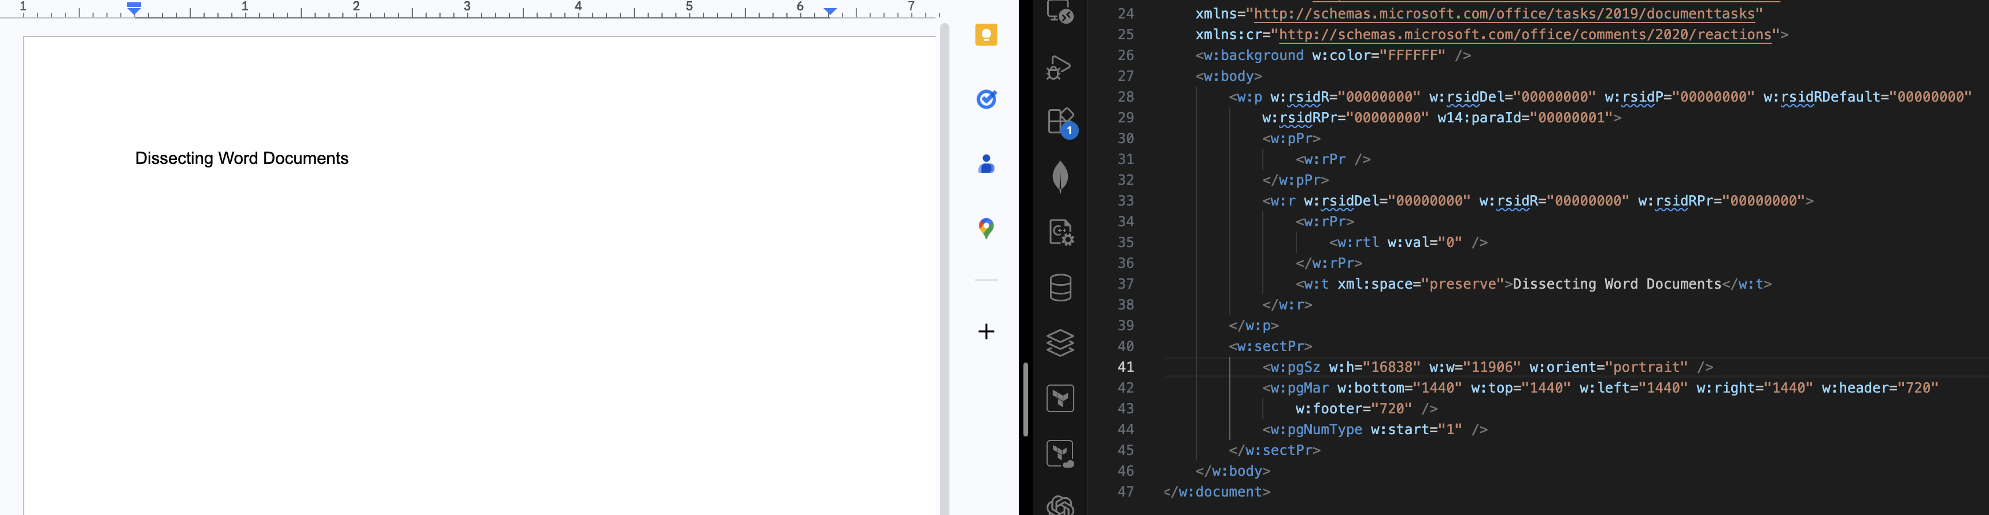
Task: Click the <w:rtl w:val="0" /> element
Action: tap(1409, 243)
